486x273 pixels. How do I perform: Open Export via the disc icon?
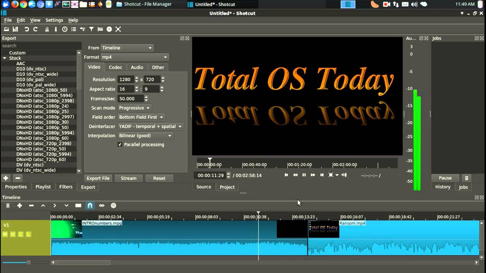109,29
